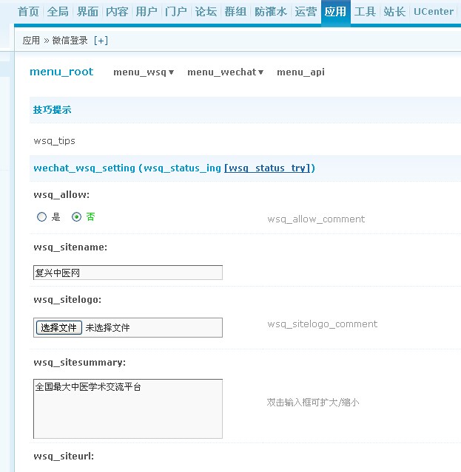This screenshot has height=472, width=461.
Task: Expand the menu_wsq dropdown
Action: point(144,72)
